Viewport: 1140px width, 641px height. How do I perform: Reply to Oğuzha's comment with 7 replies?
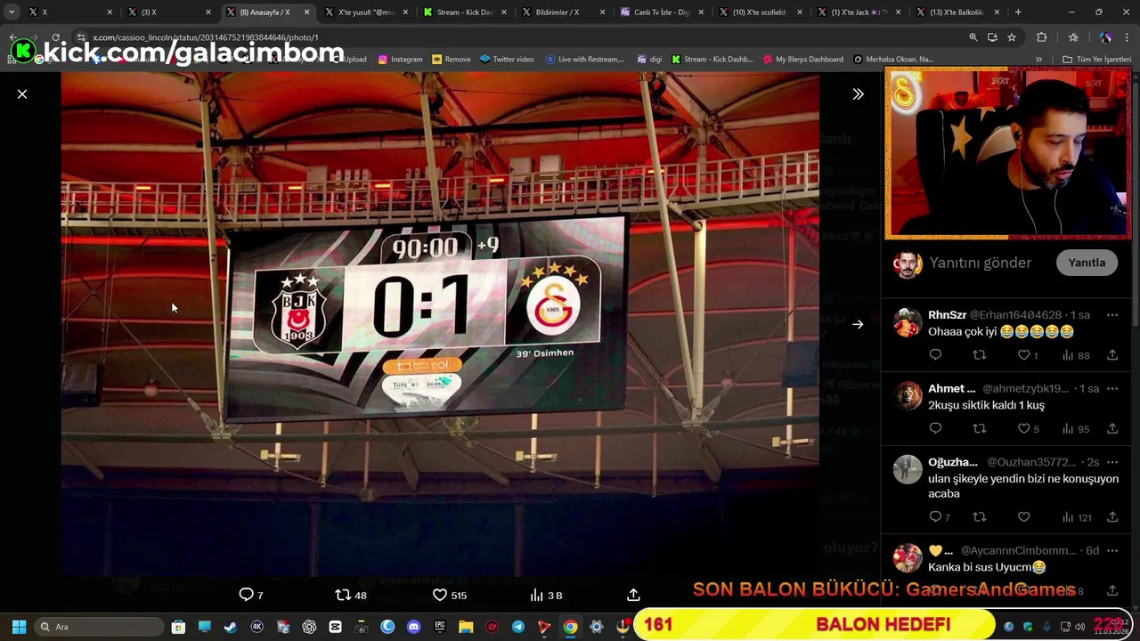[x=940, y=517]
